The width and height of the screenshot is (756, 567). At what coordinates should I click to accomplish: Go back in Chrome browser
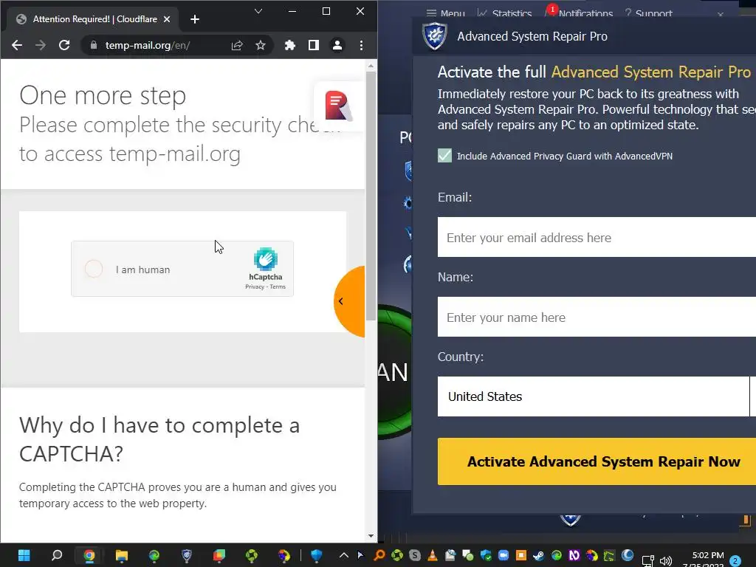click(x=17, y=45)
